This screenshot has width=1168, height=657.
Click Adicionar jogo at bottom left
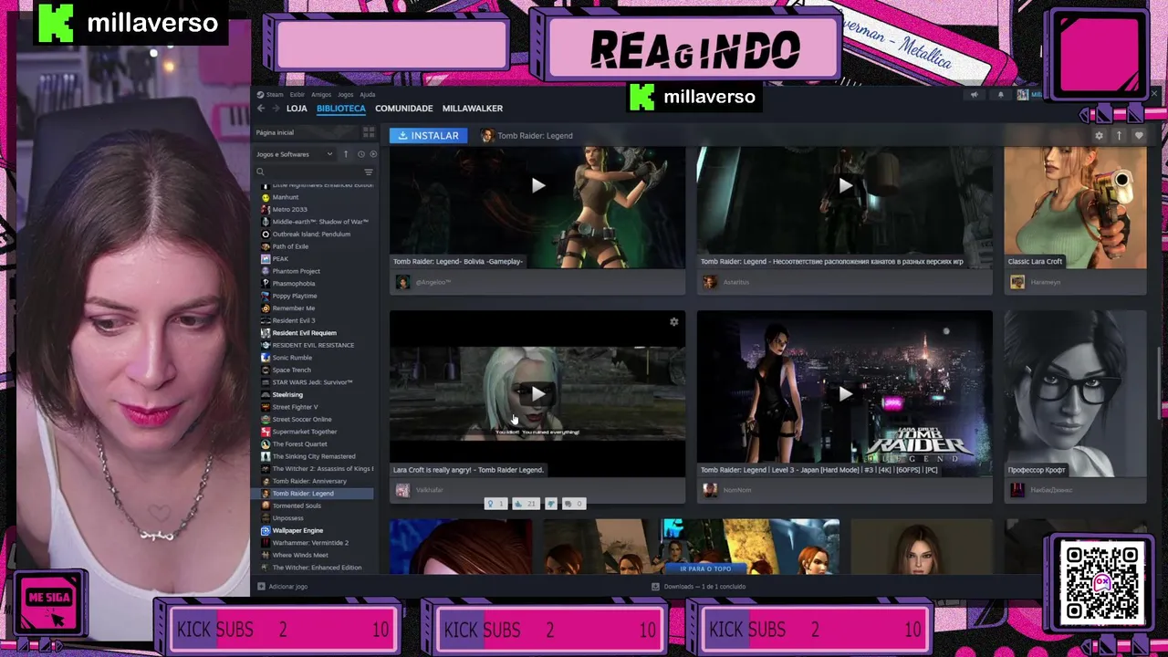(282, 587)
